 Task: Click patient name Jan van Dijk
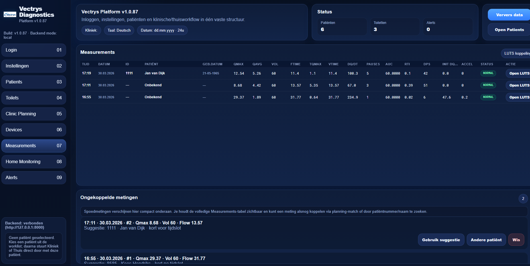(x=155, y=73)
